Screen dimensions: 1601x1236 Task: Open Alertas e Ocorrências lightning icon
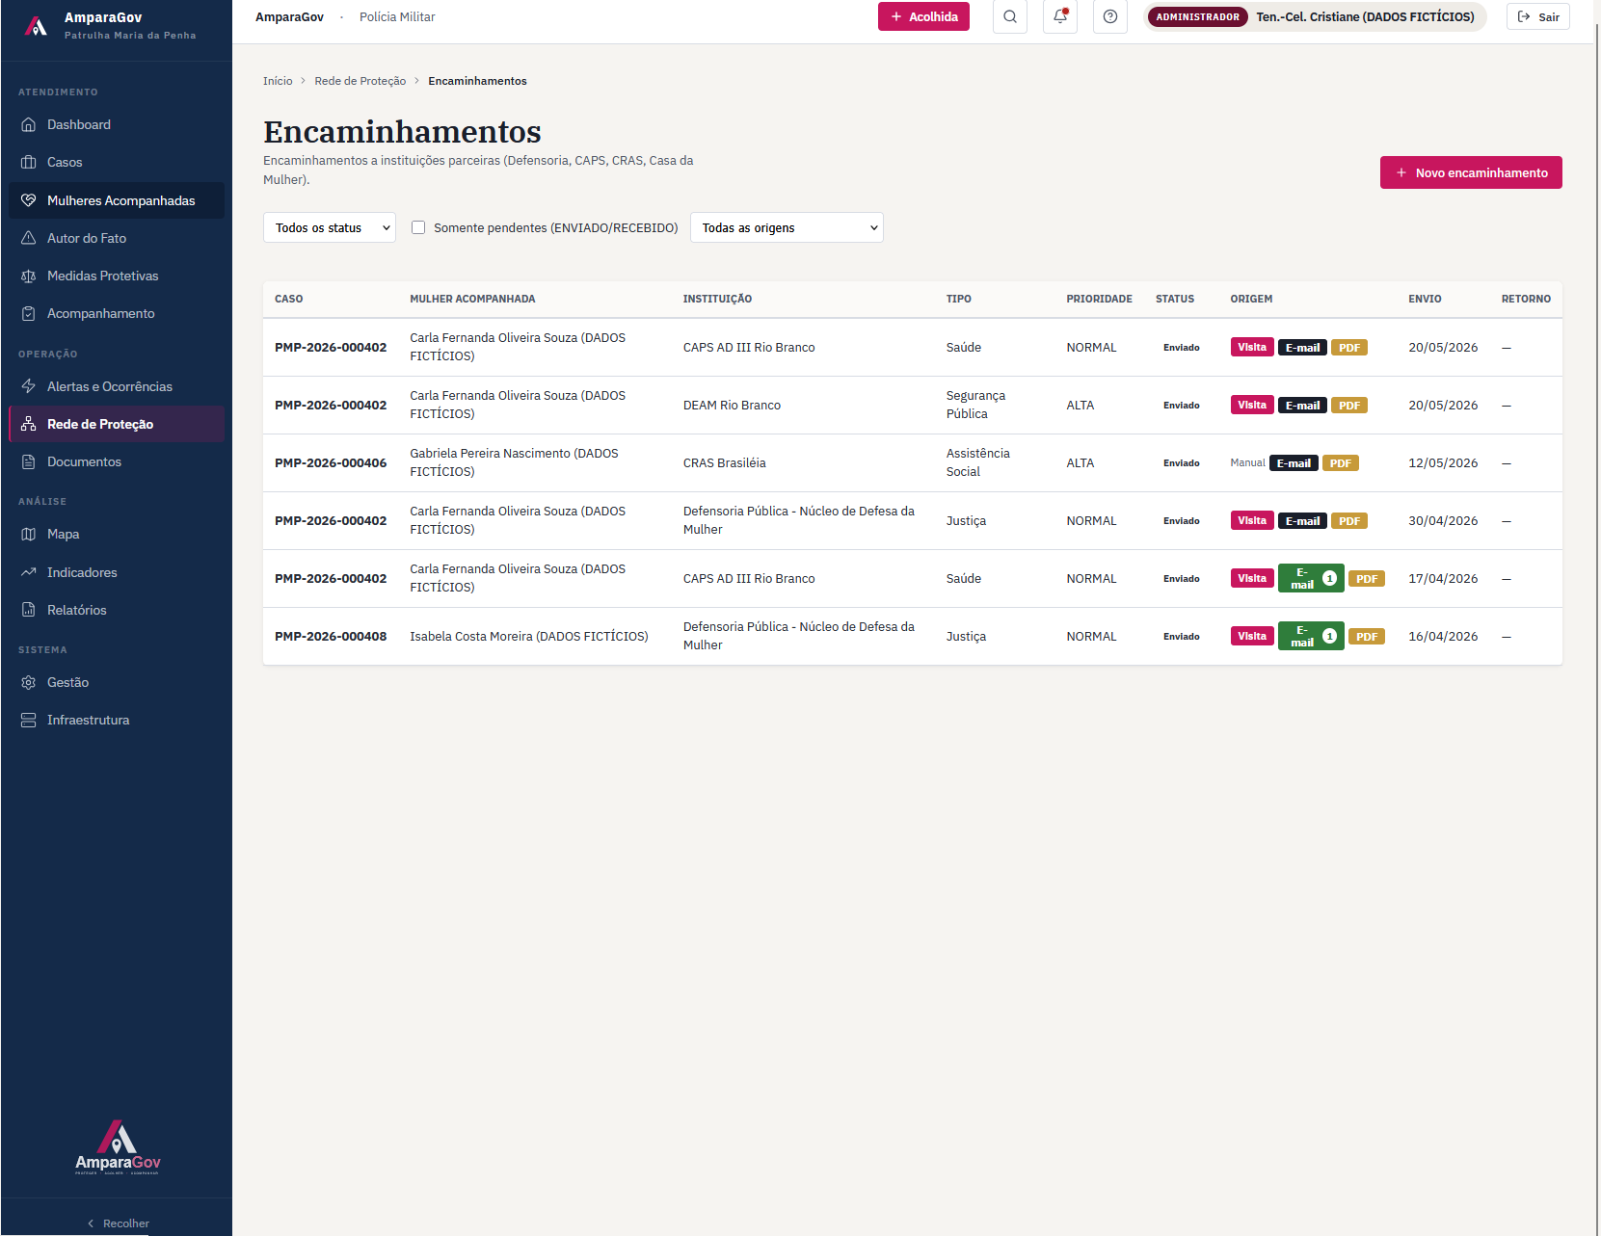pyautogui.click(x=29, y=386)
